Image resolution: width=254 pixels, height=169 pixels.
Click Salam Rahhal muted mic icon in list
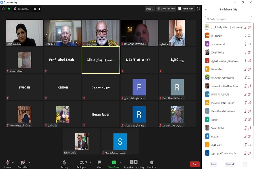click(x=246, y=128)
